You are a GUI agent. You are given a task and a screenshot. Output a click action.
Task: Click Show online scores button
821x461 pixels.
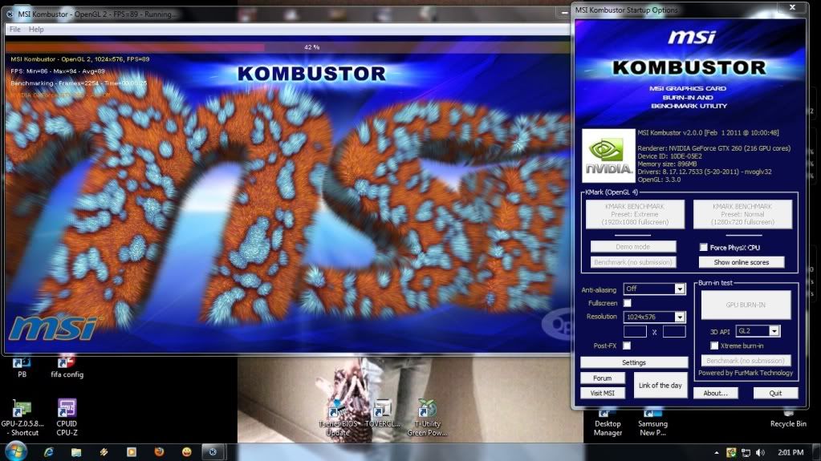[742, 262]
